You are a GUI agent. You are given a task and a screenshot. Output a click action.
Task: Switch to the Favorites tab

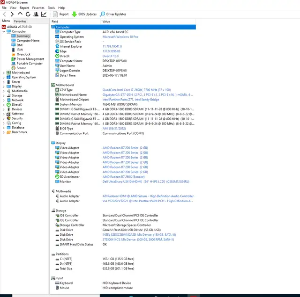pos(20,21)
